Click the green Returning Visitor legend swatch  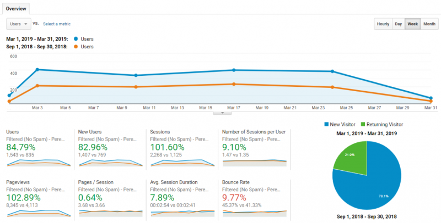coord(363,125)
